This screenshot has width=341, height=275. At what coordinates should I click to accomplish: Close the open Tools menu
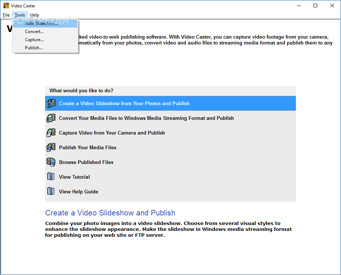click(20, 15)
